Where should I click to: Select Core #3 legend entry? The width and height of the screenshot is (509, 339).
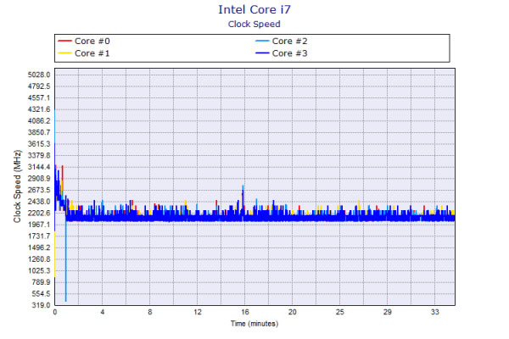[x=281, y=53]
